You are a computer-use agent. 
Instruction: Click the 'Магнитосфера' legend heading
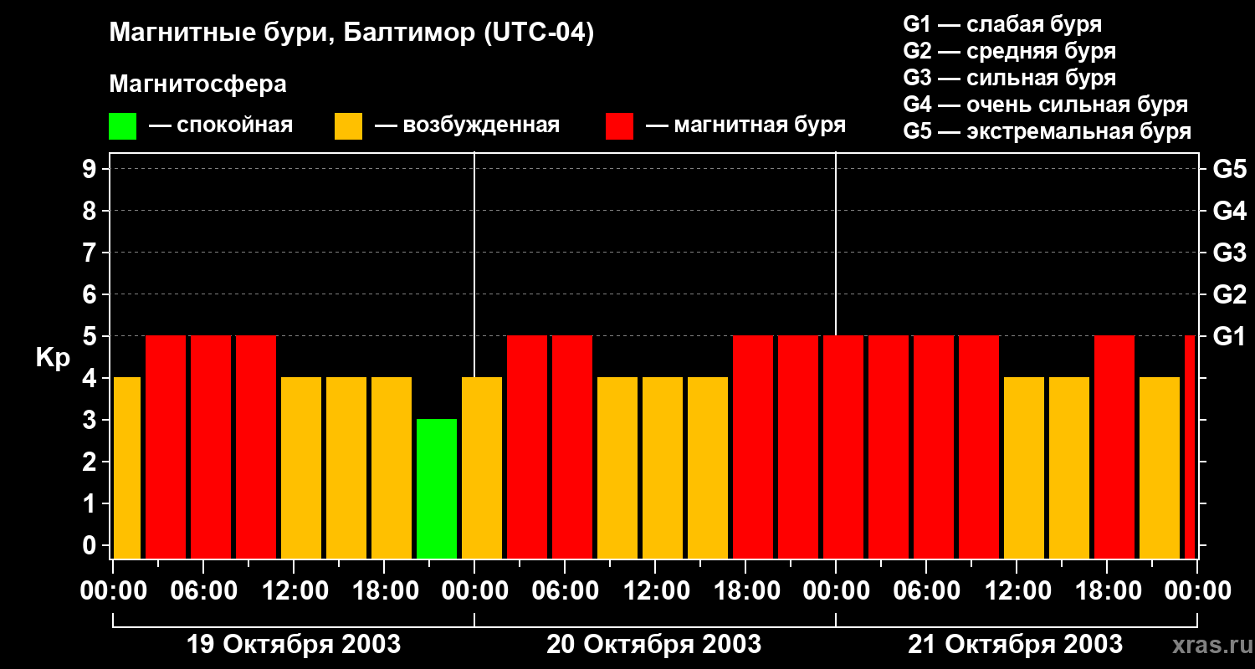click(197, 84)
